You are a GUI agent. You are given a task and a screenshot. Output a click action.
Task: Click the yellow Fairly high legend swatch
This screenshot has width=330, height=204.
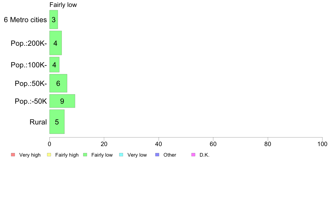[49, 155]
